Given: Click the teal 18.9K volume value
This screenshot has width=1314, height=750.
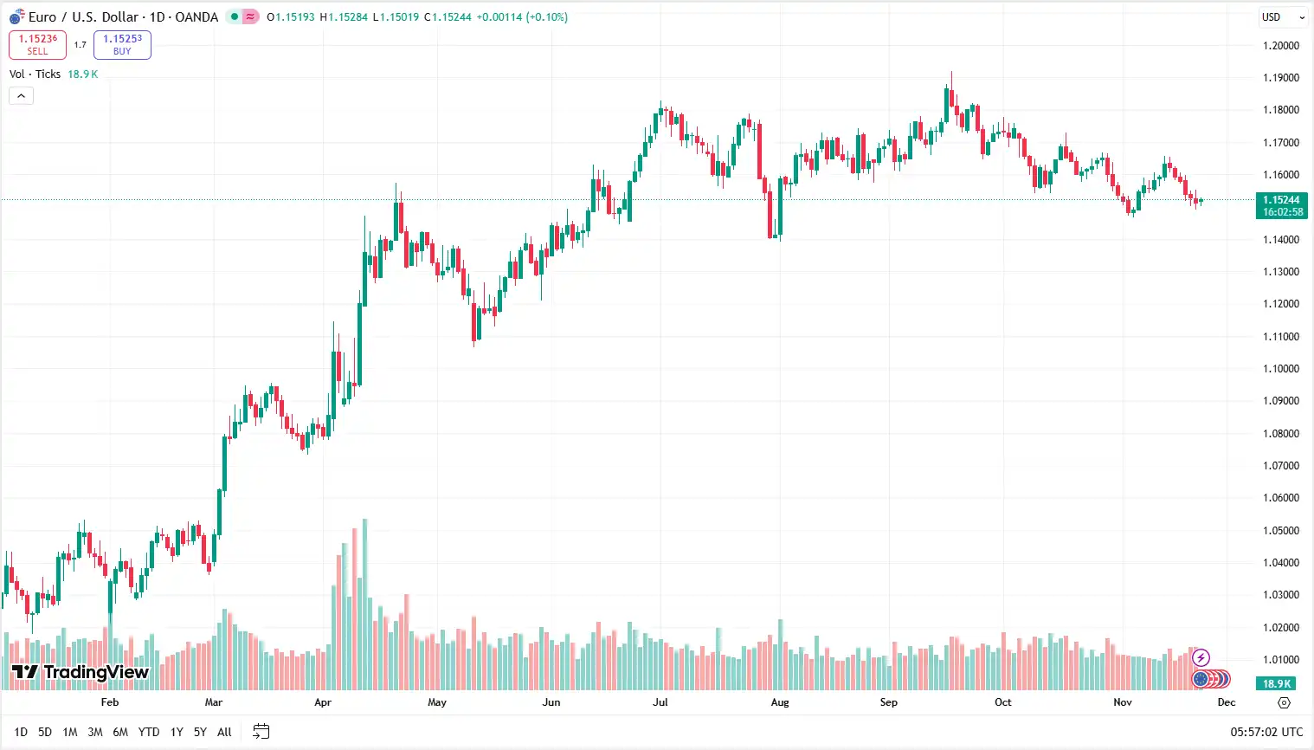Looking at the screenshot, I should pyautogui.click(x=83, y=74).
